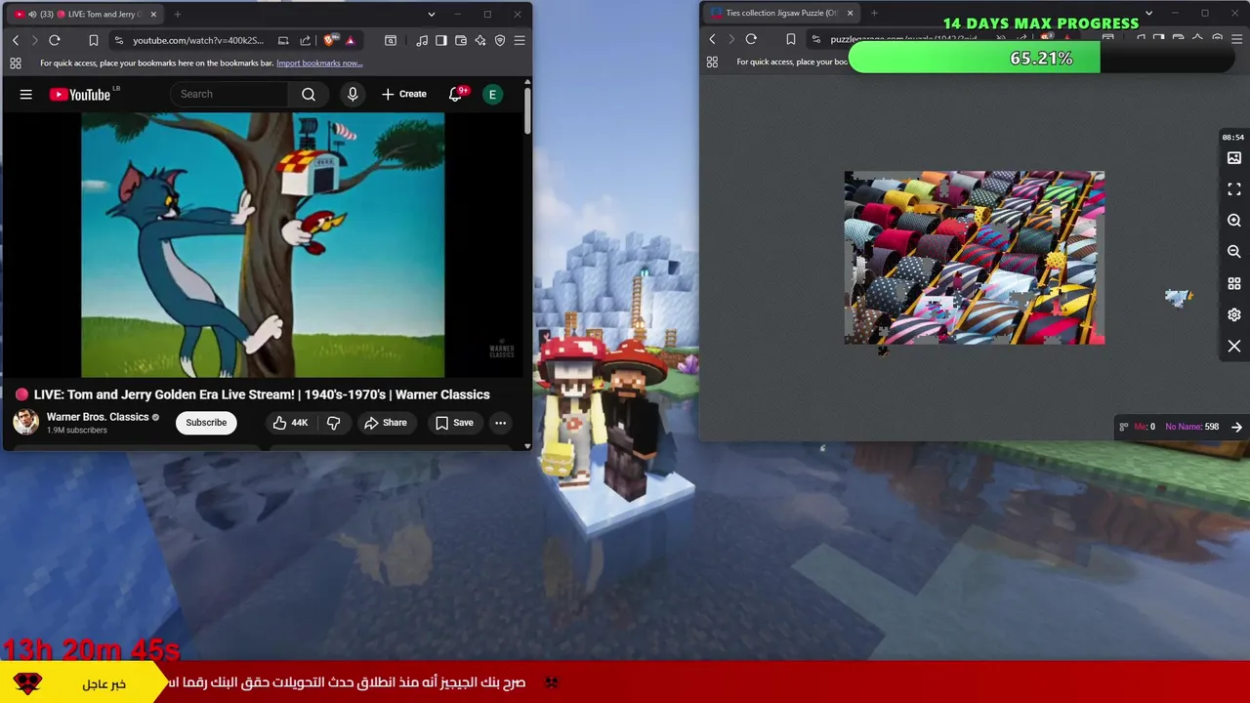1250x703 pixels.
Task: Arrange puzzle pieces with grid icon
Action: pos(1234,283)
